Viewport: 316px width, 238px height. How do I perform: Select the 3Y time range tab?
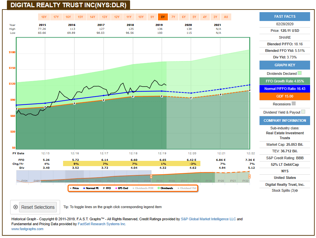[215, 17]
